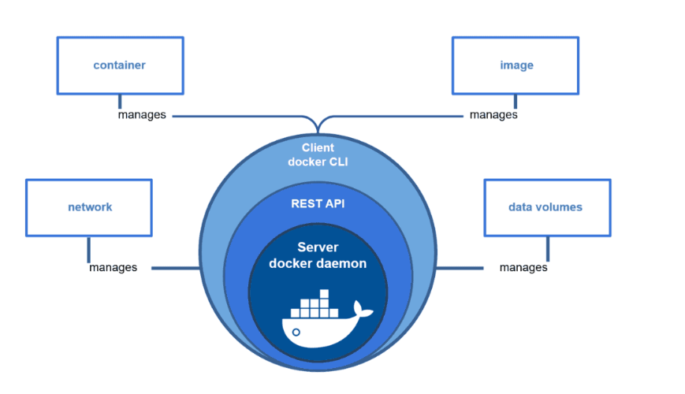
Task: Click the Client docker CLI text
Action: pyautogui.click(x=318, y=155)
